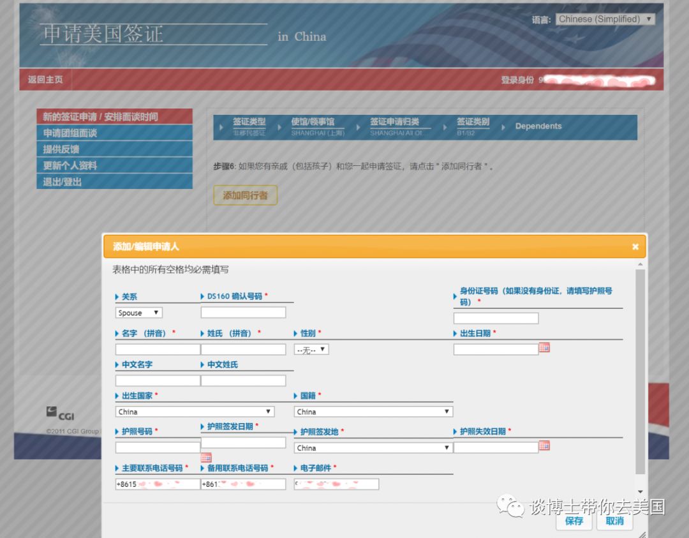Click the 姓氏 (拼音) input field

243,350
